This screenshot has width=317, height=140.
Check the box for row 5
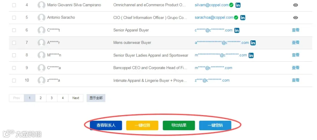click(x=14, y=18)
